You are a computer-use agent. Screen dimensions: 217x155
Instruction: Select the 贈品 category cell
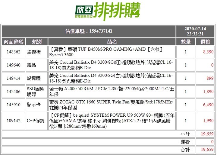[37, 65]
